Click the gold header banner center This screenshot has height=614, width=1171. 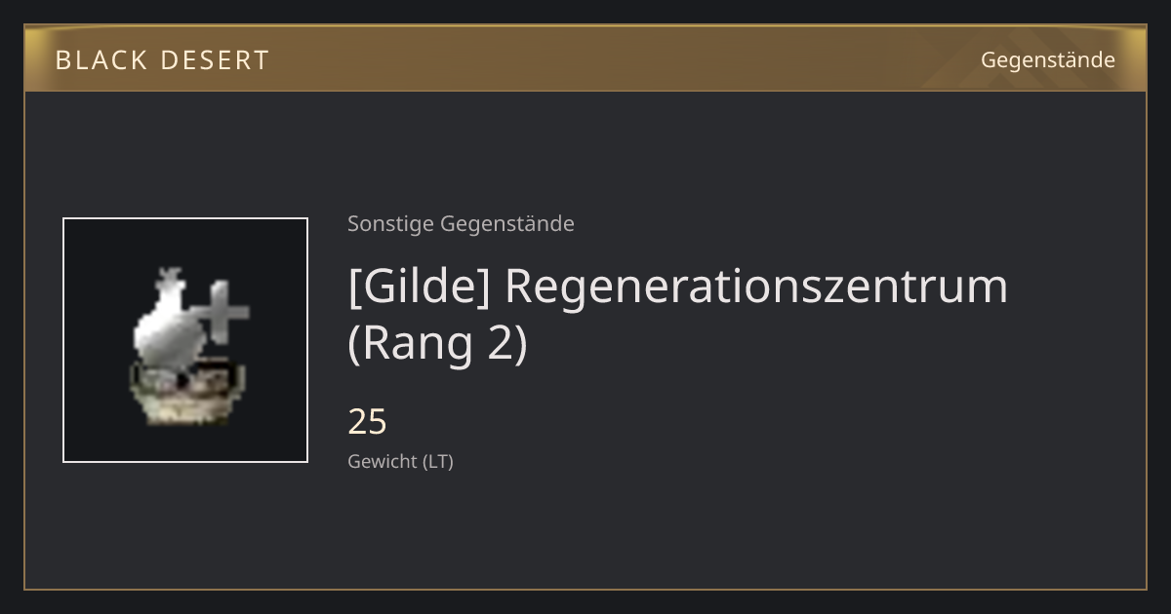[x=585, y=59]
